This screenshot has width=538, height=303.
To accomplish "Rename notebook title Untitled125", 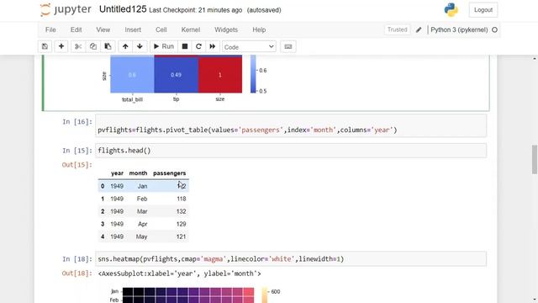I will click(123, 9).
